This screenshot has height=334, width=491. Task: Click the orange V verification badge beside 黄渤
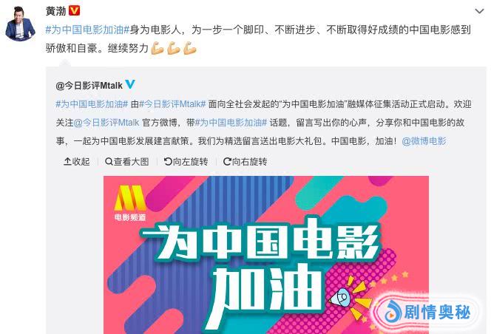pos(74,11)
